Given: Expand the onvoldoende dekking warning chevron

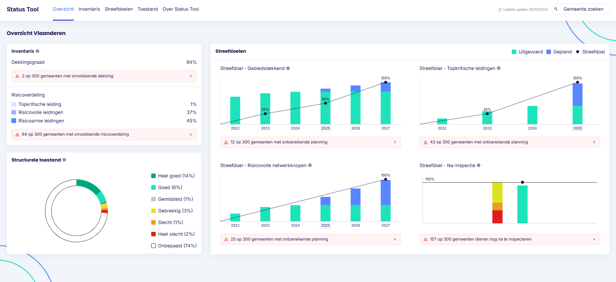Looking at the screenshot, I should coord(191,76).
